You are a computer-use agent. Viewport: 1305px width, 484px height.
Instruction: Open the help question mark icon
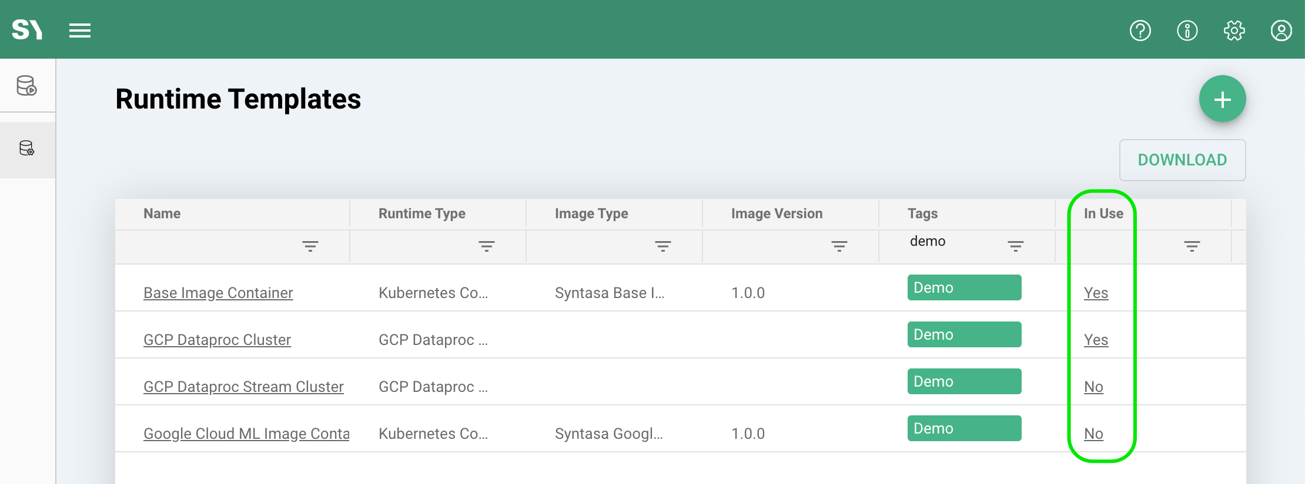click(1140, 31)
